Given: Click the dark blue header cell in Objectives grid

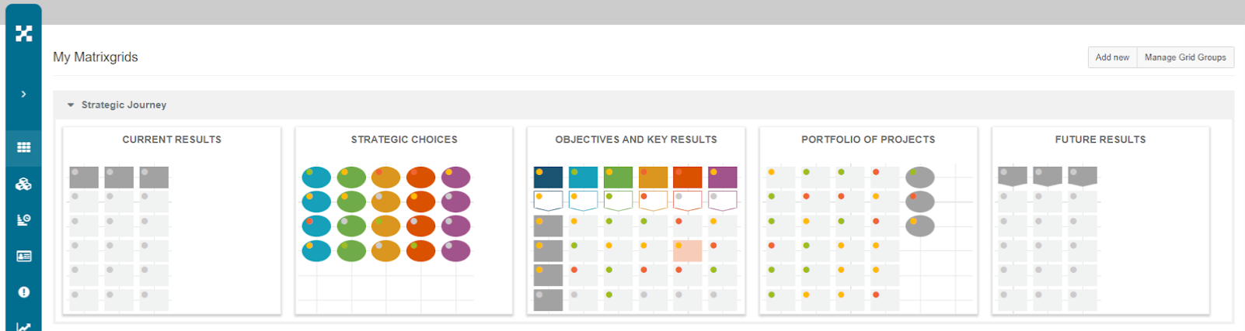Looking at the screenshot, I should pyautogui.click(x=548, y=177).
